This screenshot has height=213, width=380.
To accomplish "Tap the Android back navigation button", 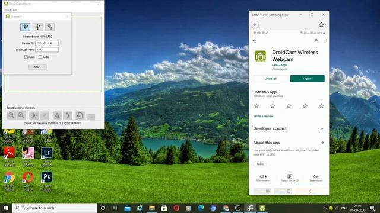I will (310, 191).
